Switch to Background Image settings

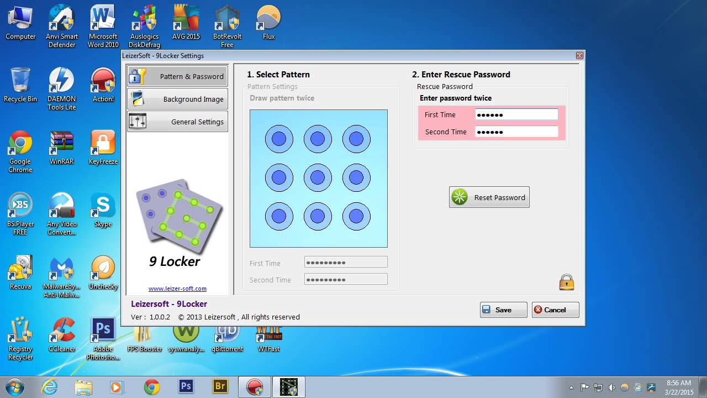click(x=177, y=99)
